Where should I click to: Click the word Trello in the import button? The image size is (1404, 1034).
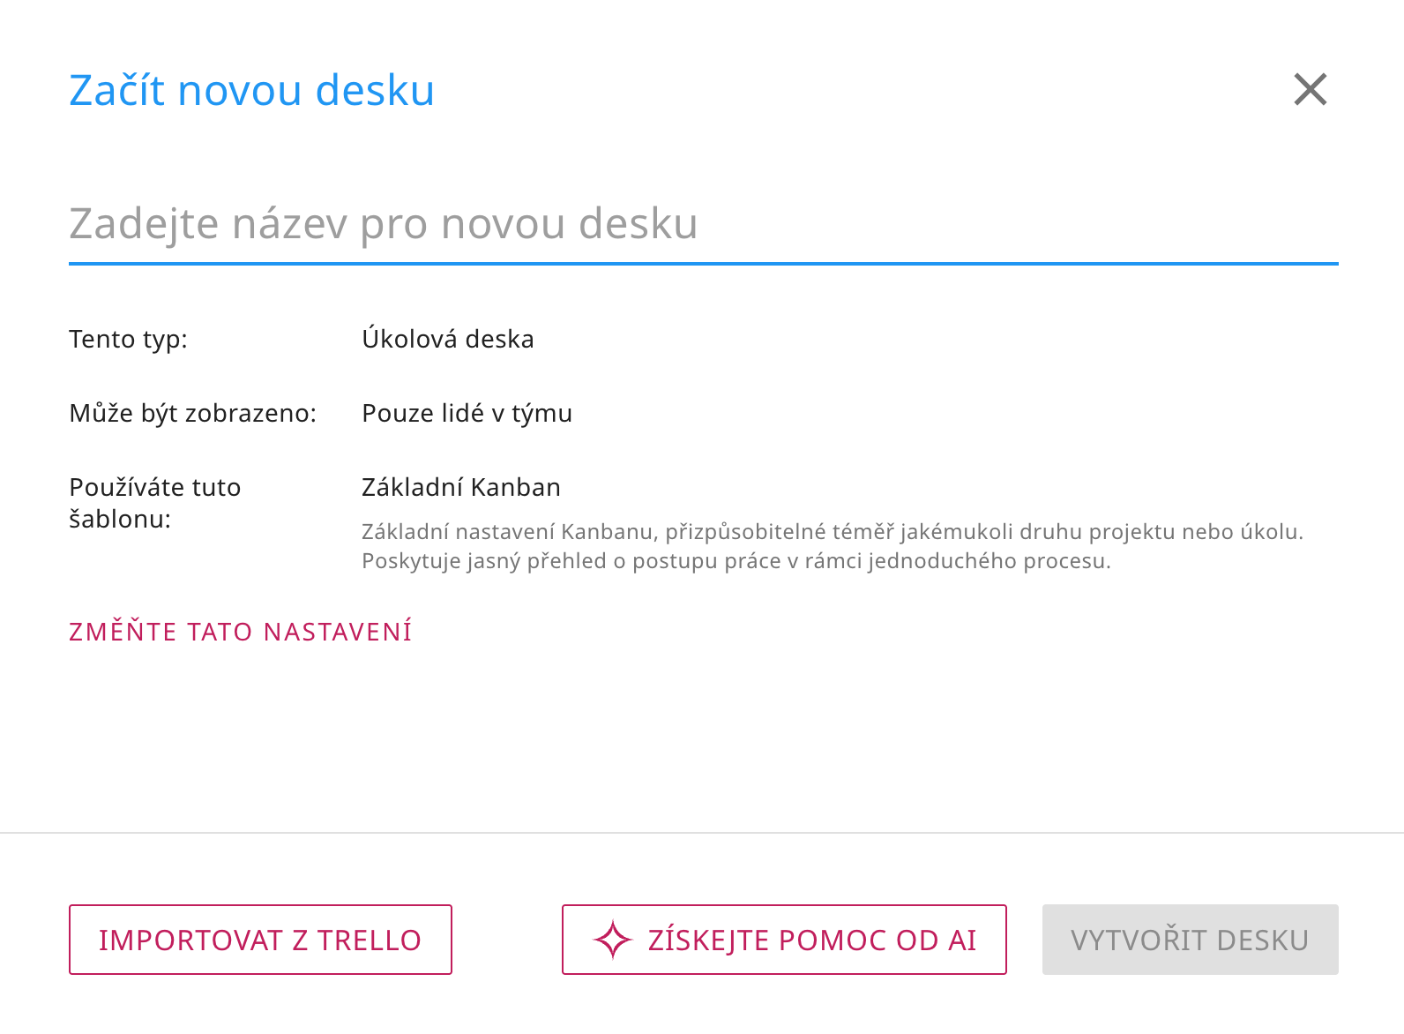point(369,940)
